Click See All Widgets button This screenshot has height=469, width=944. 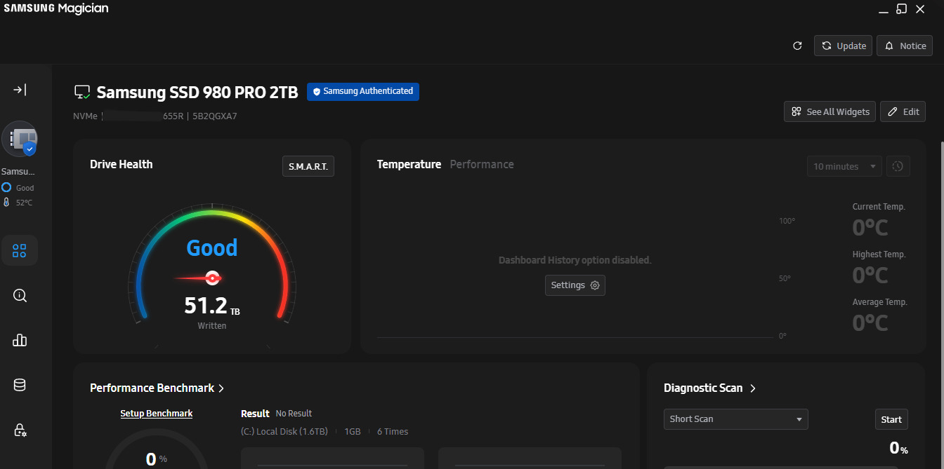[830, 111]
